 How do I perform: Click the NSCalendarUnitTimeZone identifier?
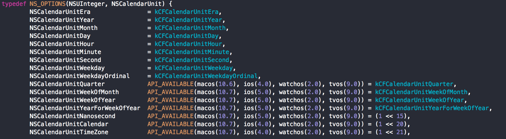click(x=69, y=132)
